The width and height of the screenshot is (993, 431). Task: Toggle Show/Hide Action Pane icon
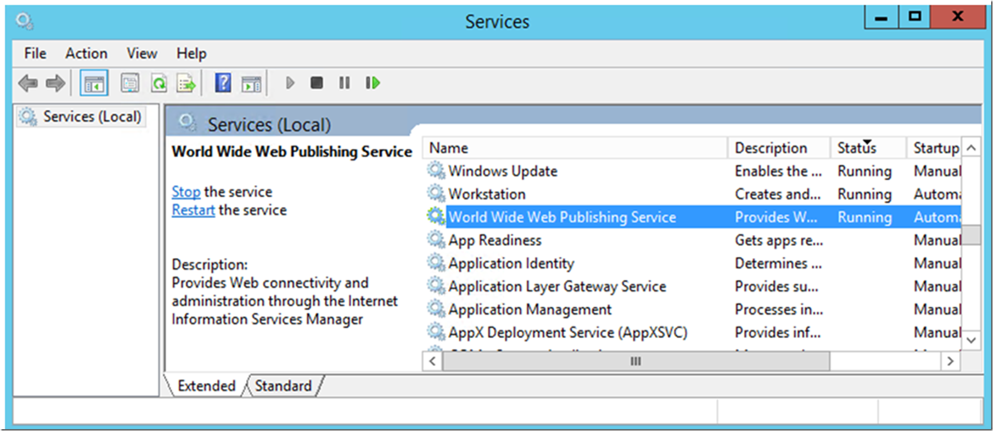[x=251, y=84]
